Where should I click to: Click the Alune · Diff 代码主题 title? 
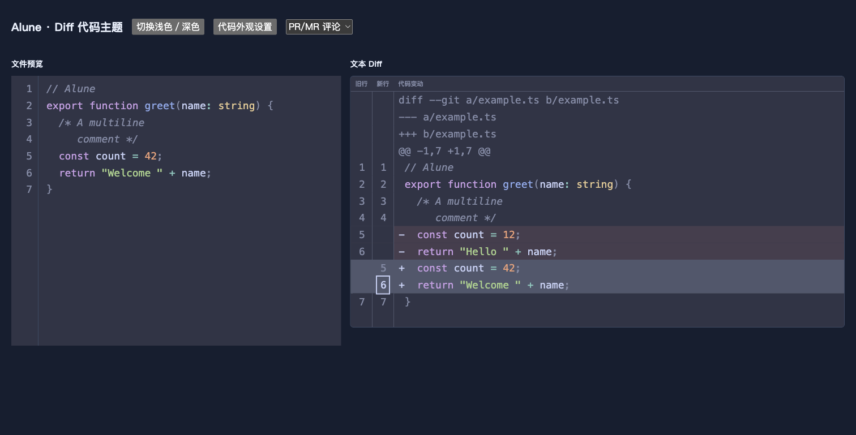(x=67, y=27)
